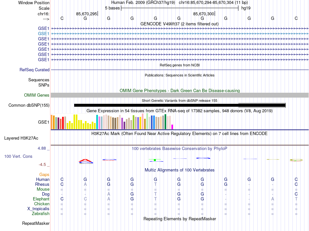Click the magenta bar in GTEx chart
The image size is (309, 231).
click(x=172, y=127)
